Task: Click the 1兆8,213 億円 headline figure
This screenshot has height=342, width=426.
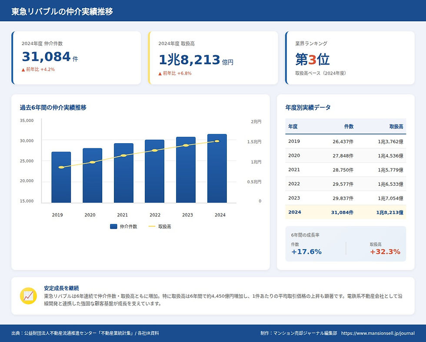Action: 196,59
